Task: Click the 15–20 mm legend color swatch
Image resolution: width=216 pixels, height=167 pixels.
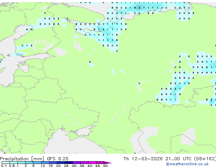Action: click(x=53, y=163)
